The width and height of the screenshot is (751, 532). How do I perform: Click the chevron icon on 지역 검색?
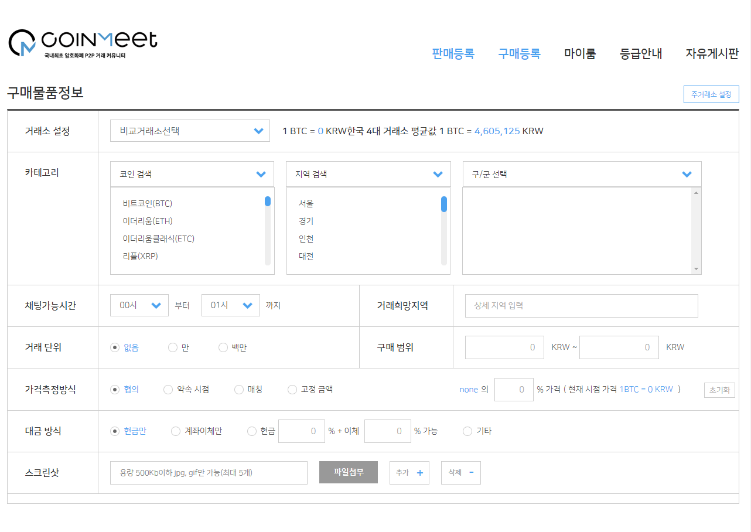(x=438, y=174)
